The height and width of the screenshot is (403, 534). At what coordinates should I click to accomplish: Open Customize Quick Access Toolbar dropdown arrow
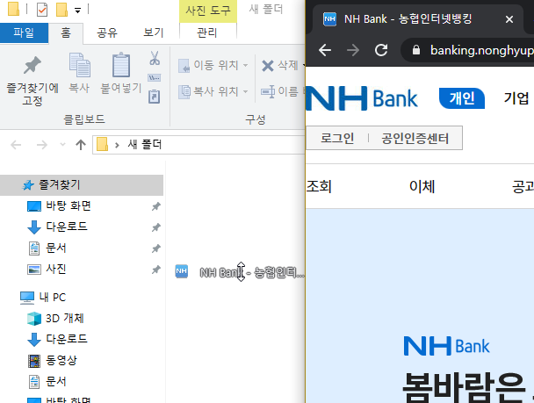click(78, 11)
